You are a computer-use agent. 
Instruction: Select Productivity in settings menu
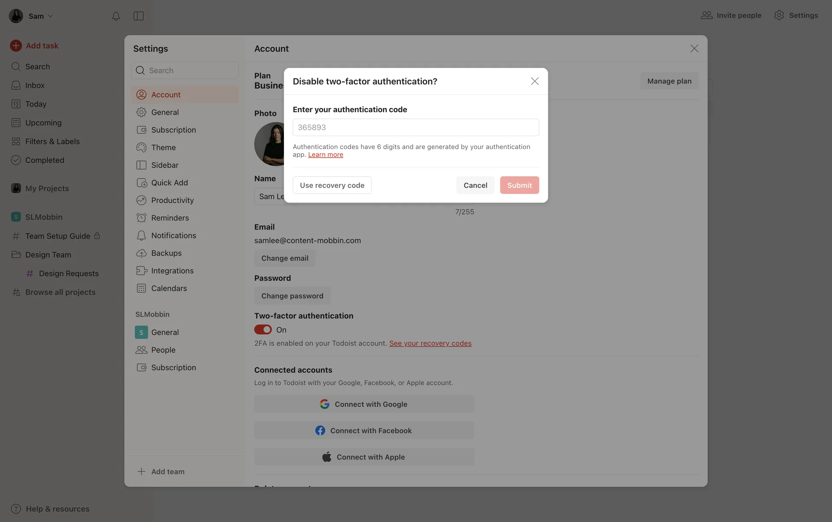click(172, 200)
